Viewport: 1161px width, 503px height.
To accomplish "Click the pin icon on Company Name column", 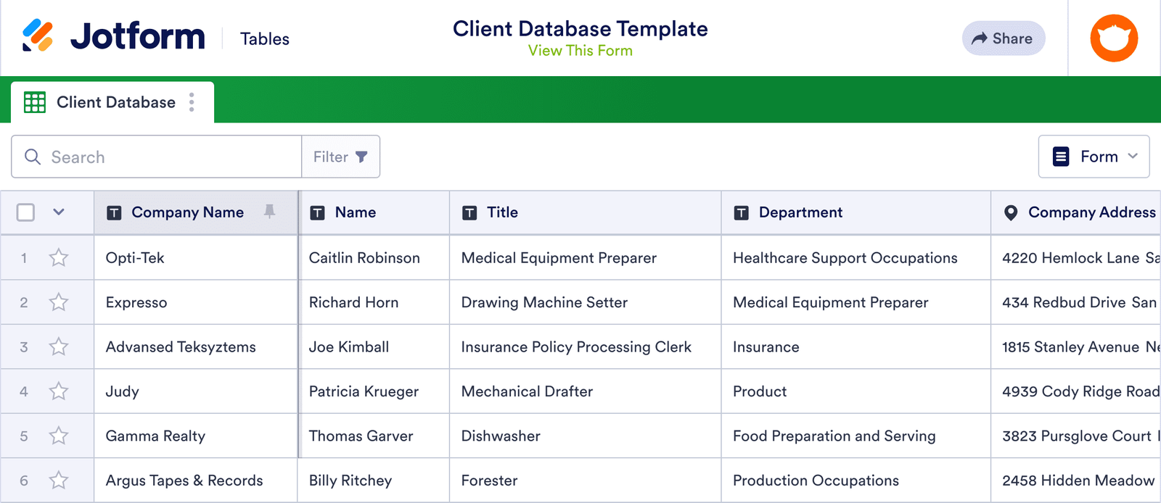I will point(269,212).
